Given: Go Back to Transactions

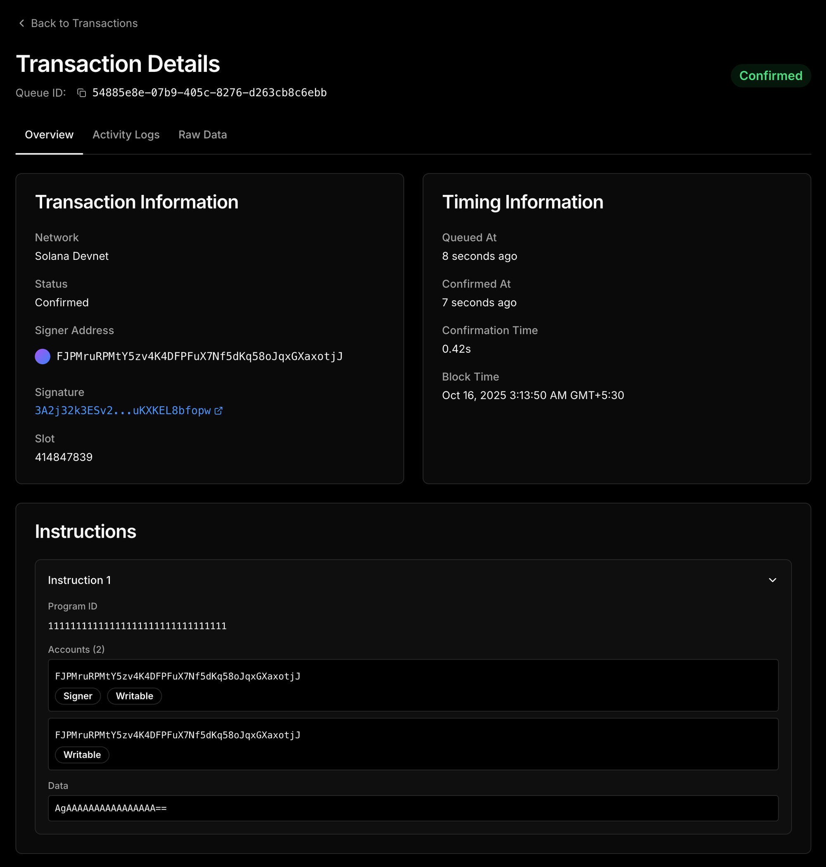Looking at the screenshot, I should coord(84,23).
